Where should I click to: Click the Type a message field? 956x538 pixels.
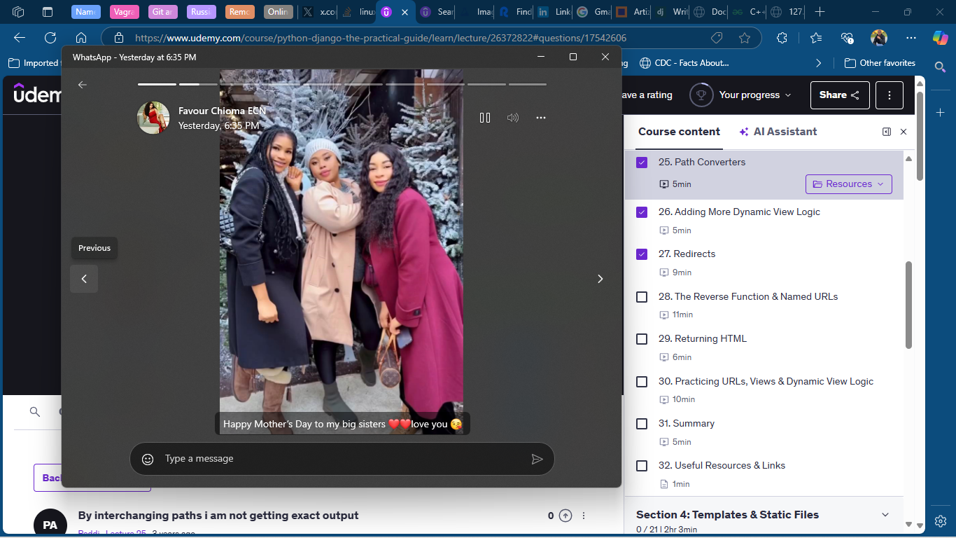coord(343,459)
